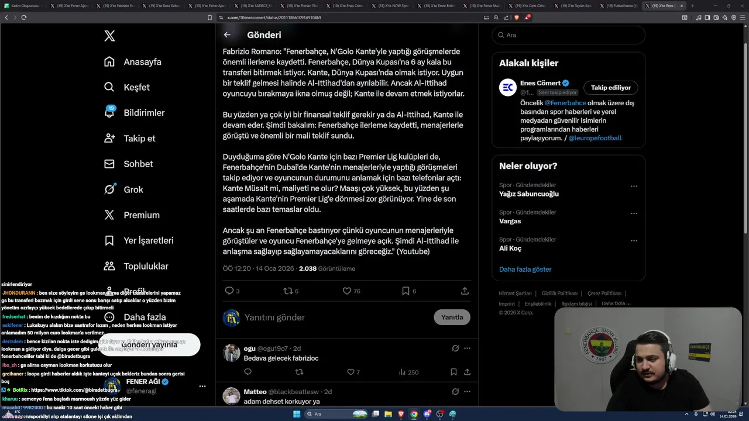This screenshot has height=421, width=749.
Task: Open Yağız Sabuncuoğlu trend
Action: pyautogui.click(x=529, y=194)
